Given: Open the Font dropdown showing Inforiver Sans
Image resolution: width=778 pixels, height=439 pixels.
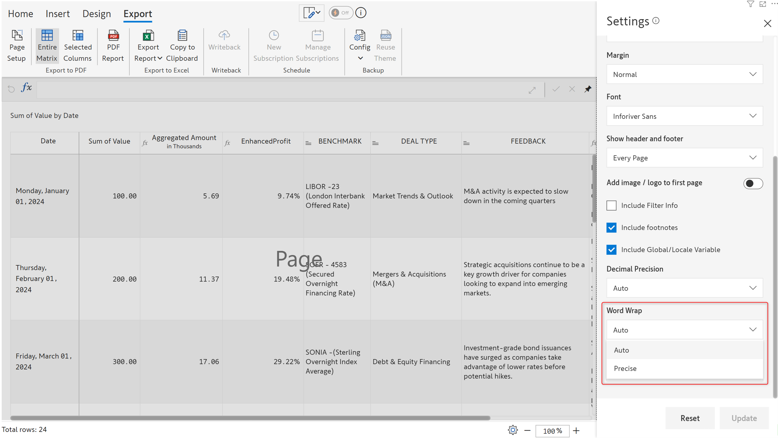Looking at the screenshot, I should (684, 116).
